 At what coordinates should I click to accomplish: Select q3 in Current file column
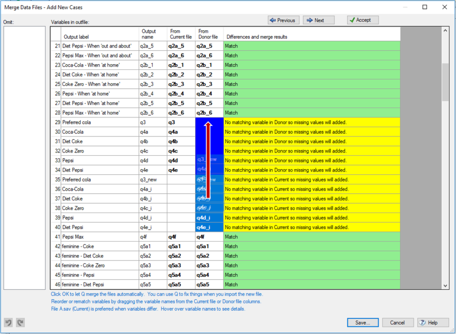(x=171, y=122)
